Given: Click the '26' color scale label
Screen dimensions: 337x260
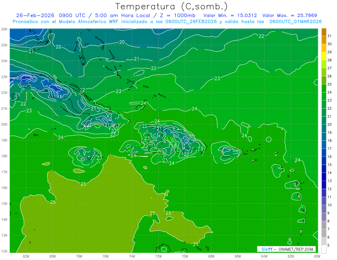Looking at the screenshot, I should 330,76.
